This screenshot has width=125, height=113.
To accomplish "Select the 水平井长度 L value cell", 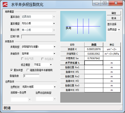I will pyautogui.click(x=94, y=63).
